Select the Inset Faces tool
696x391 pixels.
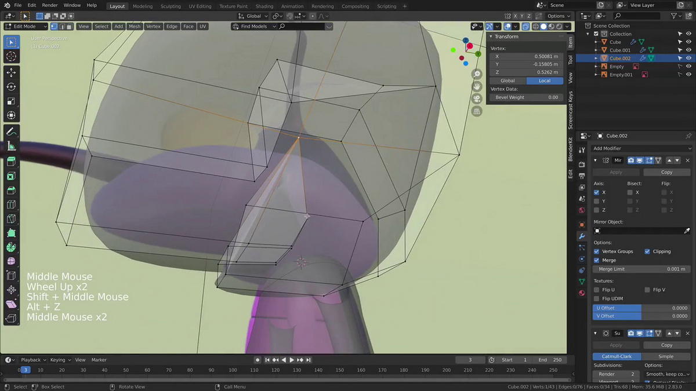click(x=11, y=176)
